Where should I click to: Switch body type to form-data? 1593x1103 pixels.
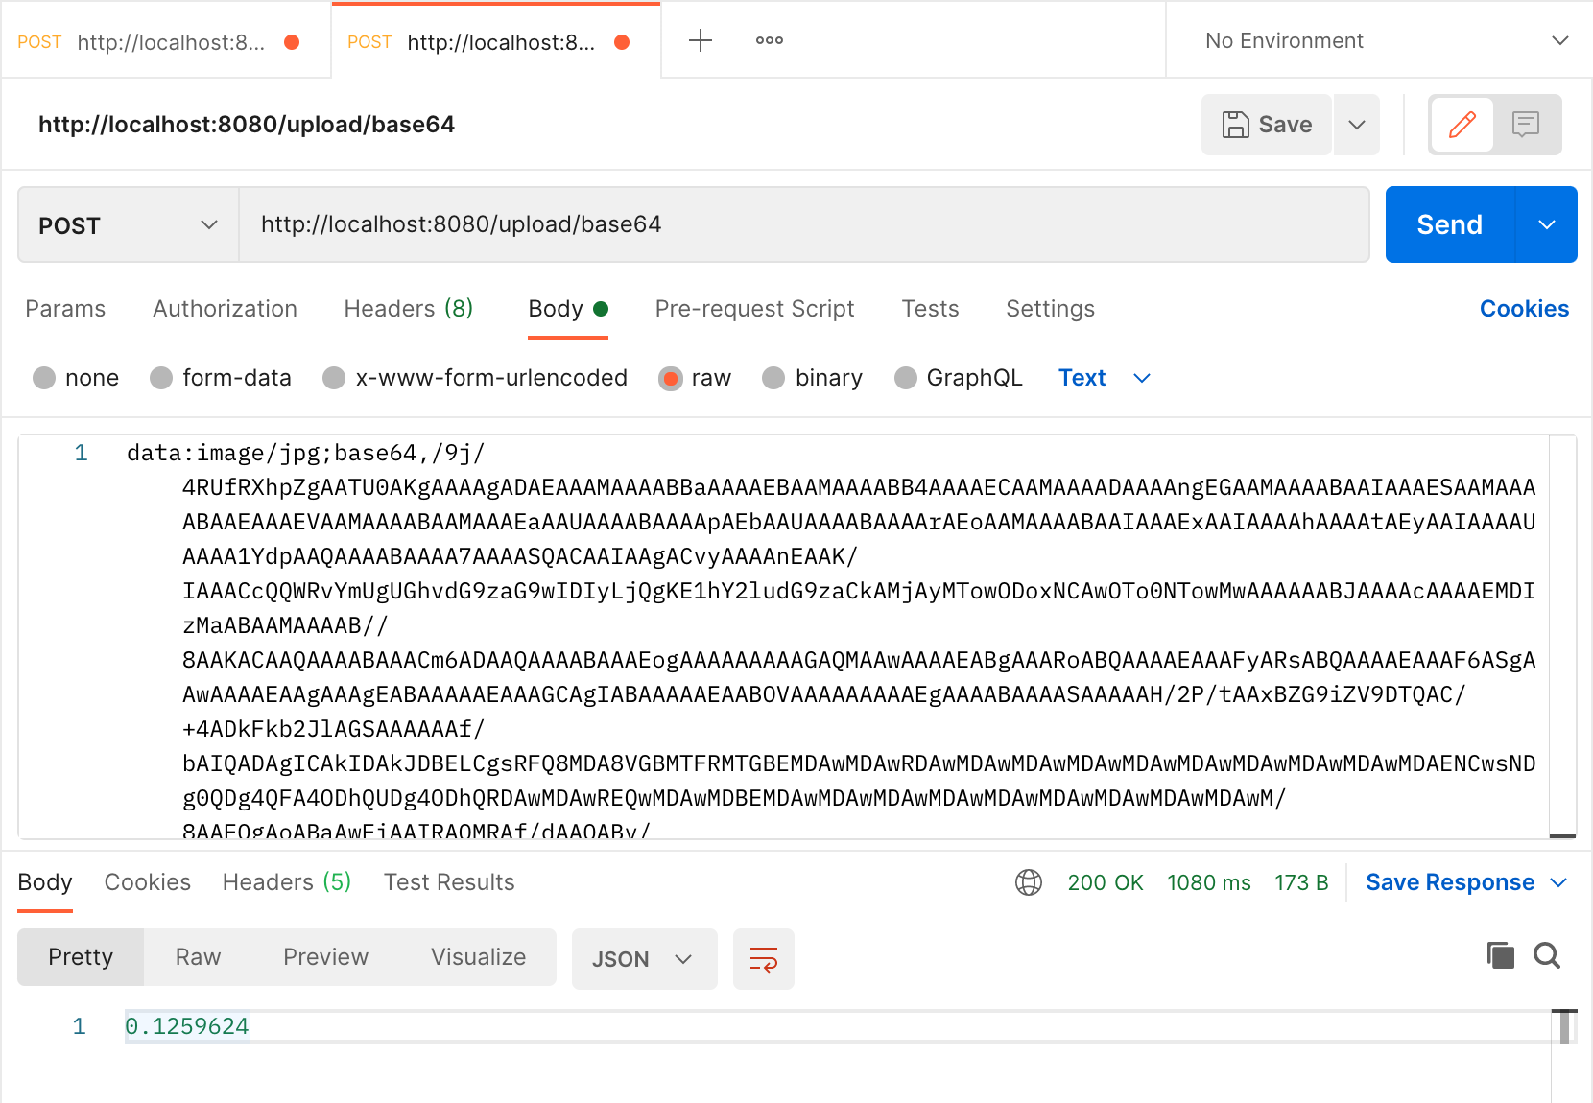pos(161,378)
